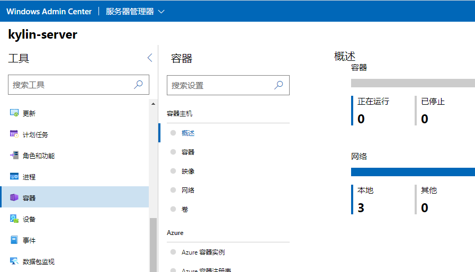
Task: Click the status dot beside 卷
Action: (x=173, y=209)
